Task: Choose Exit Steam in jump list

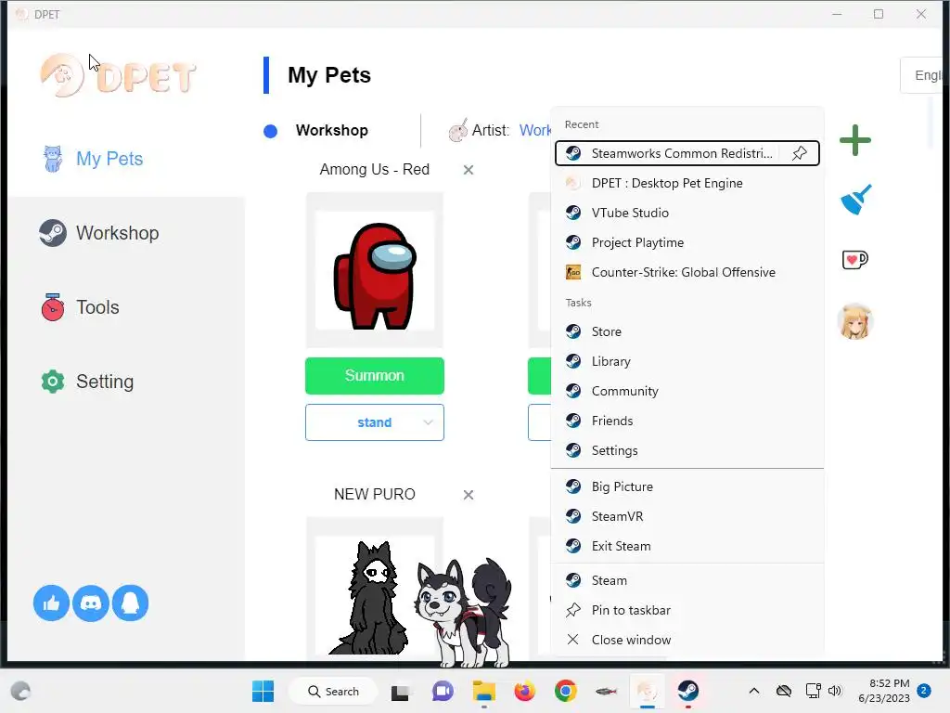Action: (x=687, y=546)
